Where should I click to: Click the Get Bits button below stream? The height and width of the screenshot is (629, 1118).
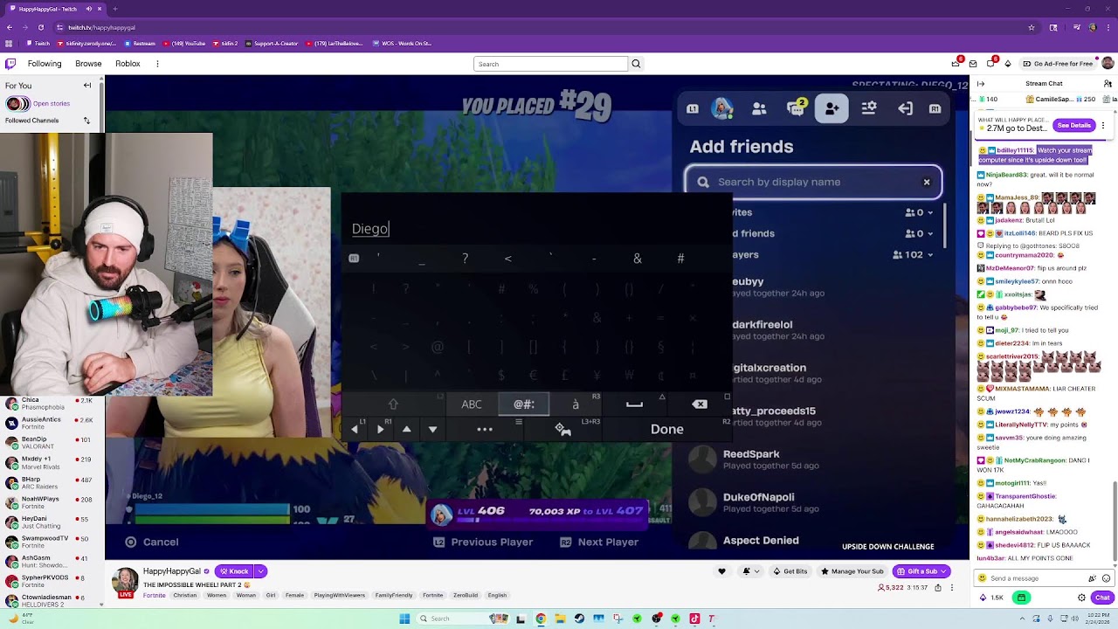point(790,571)
